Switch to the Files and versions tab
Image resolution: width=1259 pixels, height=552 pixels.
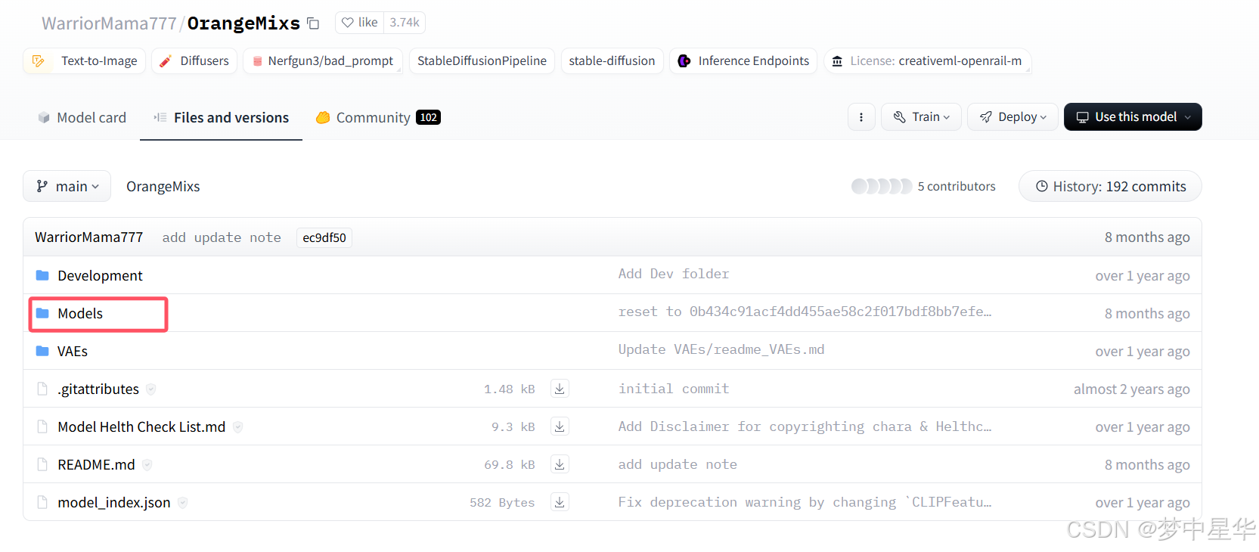click(221, 117)
